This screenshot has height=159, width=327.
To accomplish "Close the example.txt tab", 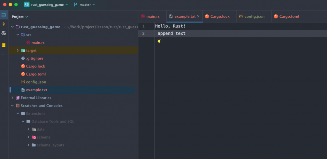I will (x=198, y=16).
